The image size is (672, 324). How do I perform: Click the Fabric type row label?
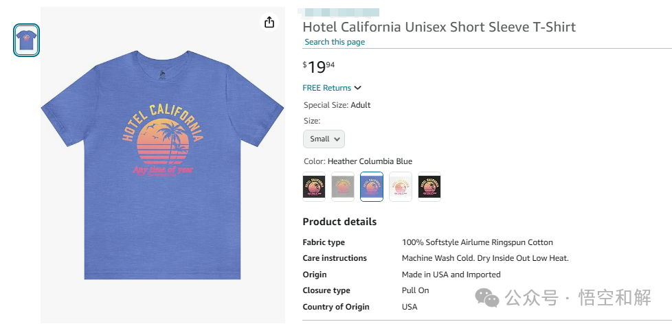[x=324, y=242]
